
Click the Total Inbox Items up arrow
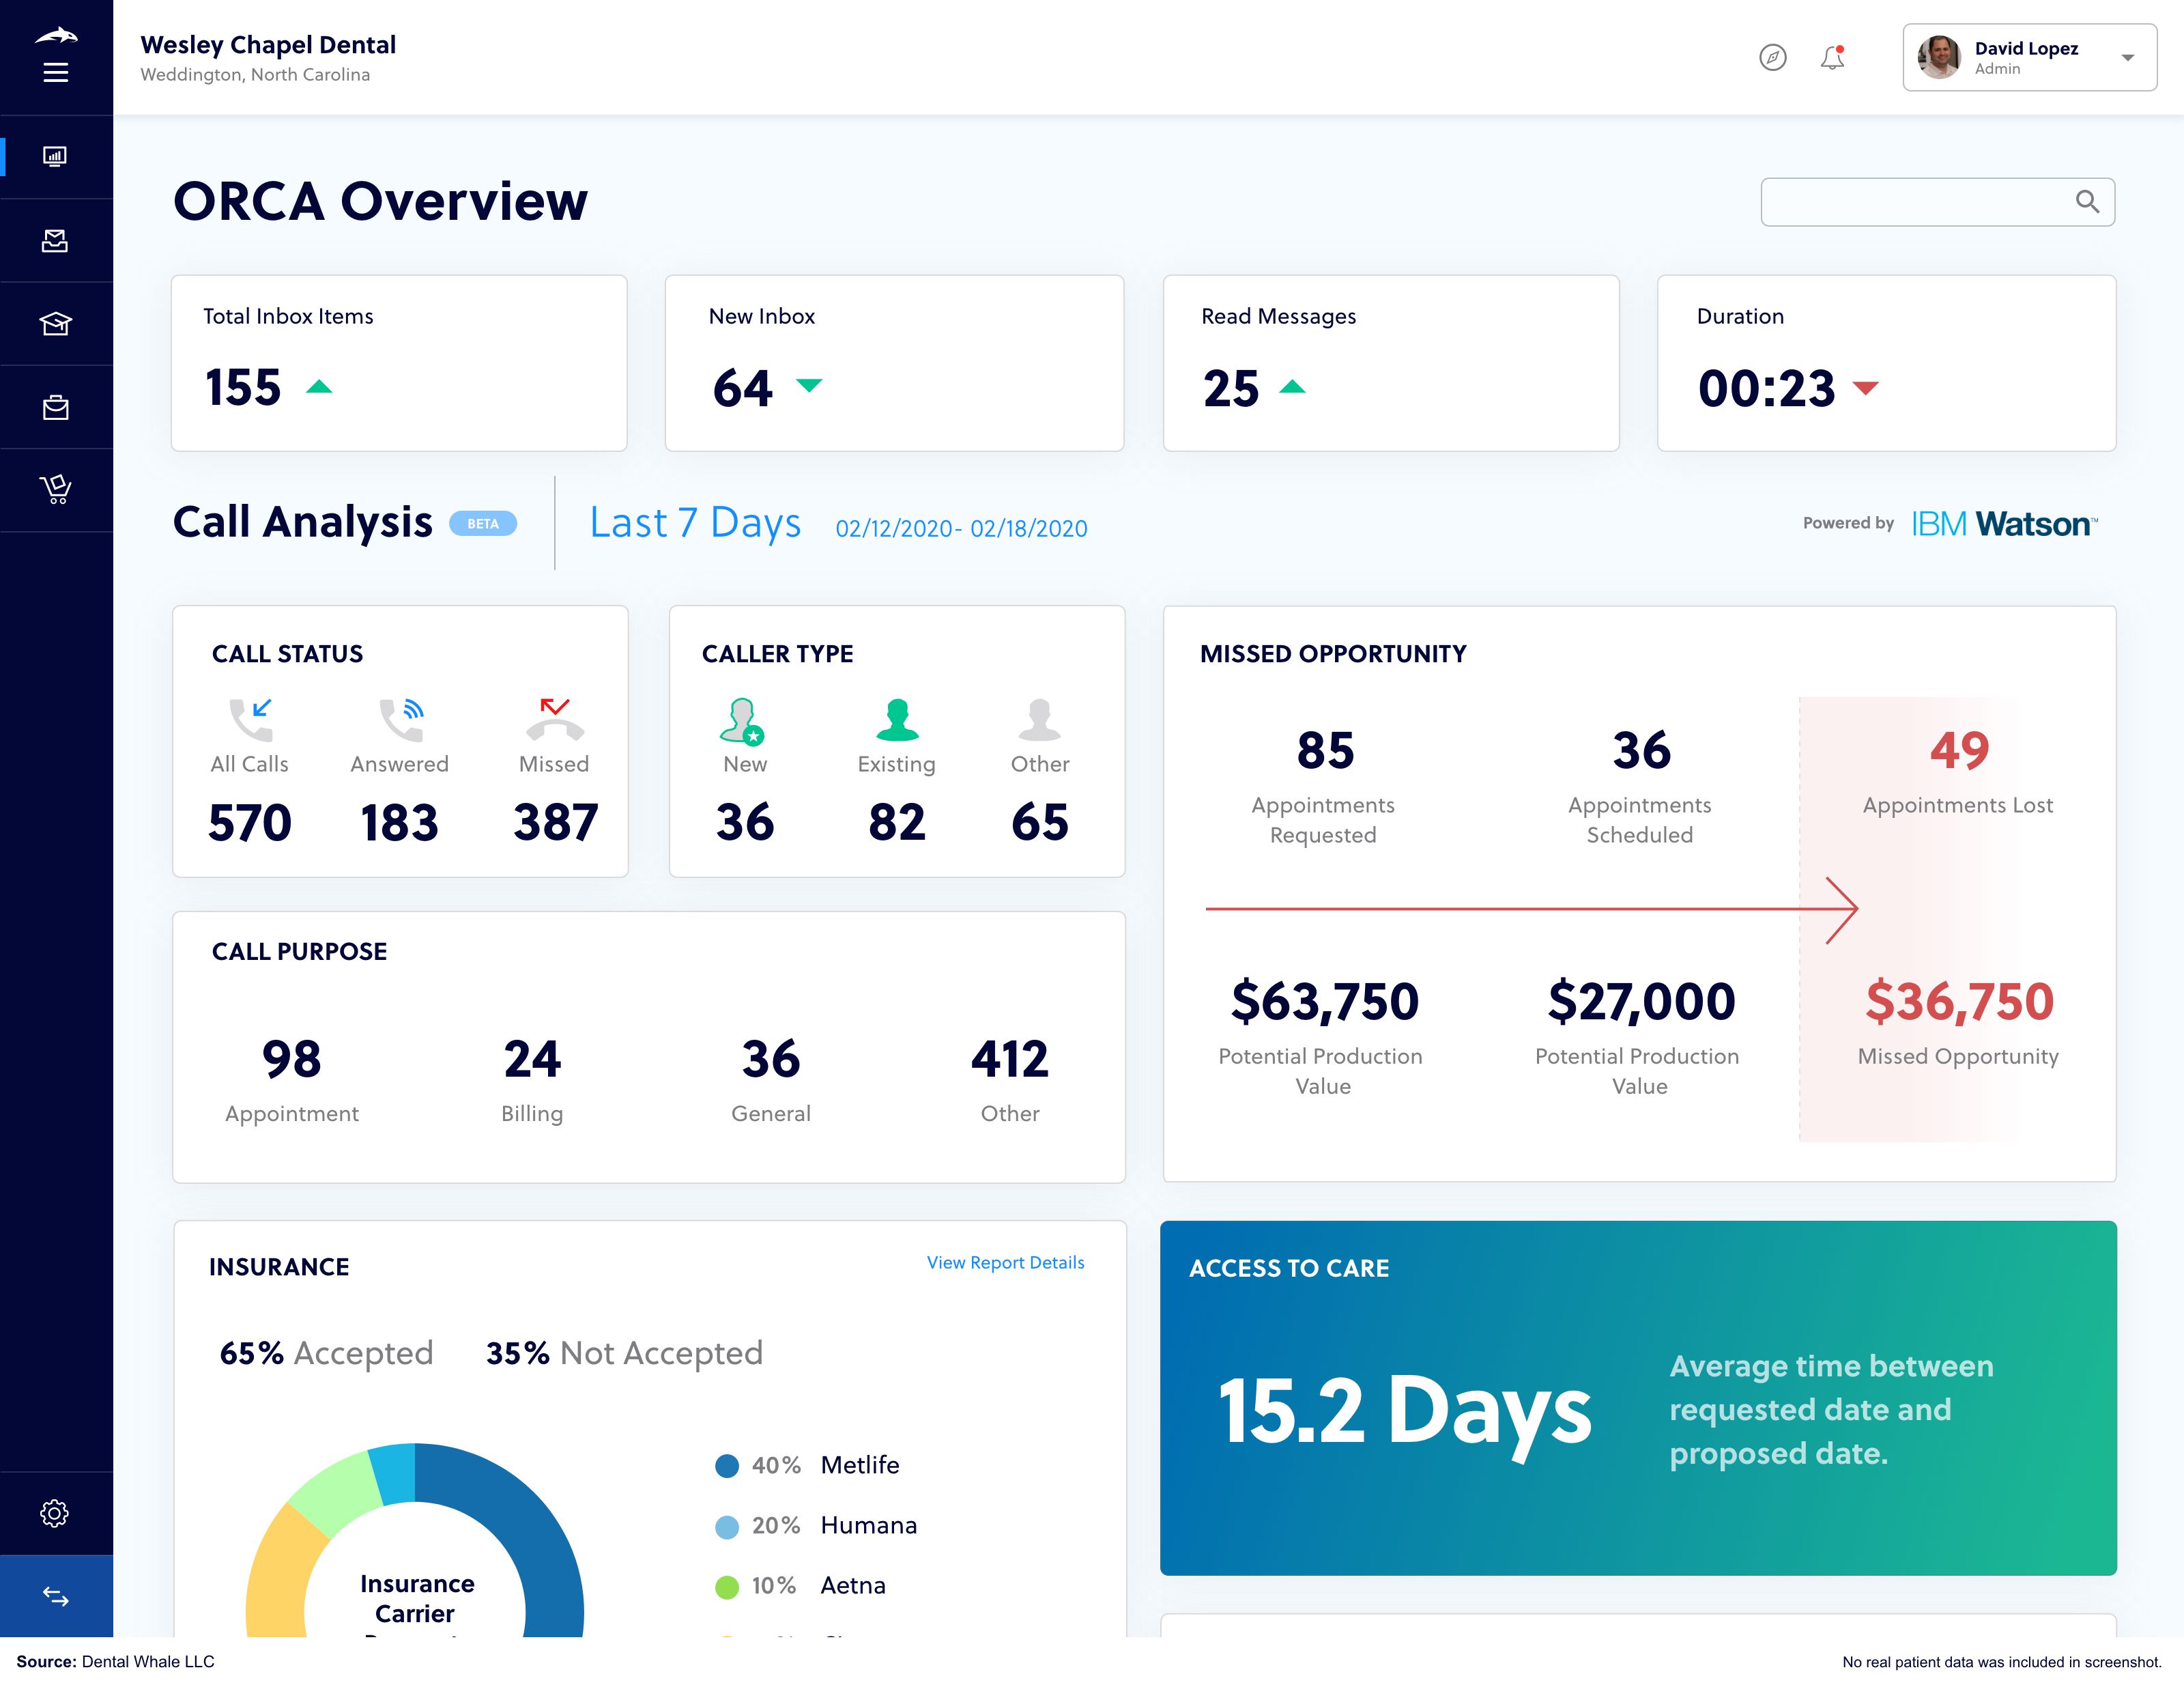point(319,387)
